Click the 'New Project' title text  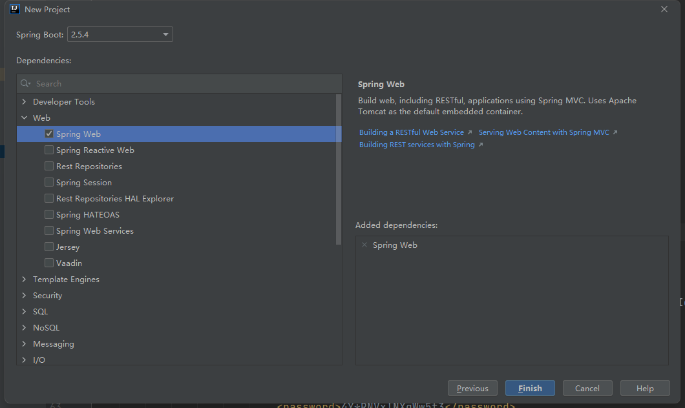(x=47, y=9)
